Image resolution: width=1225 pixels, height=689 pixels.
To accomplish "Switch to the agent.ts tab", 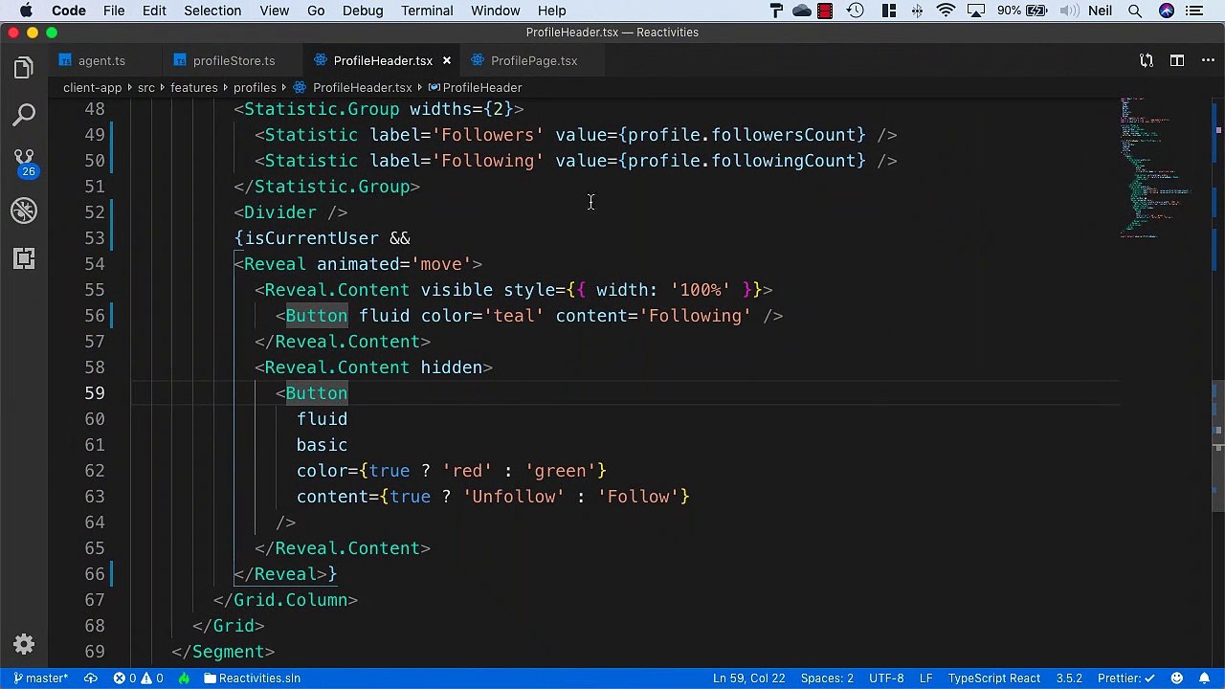I will pyautogui.click(x=101, y=60).
